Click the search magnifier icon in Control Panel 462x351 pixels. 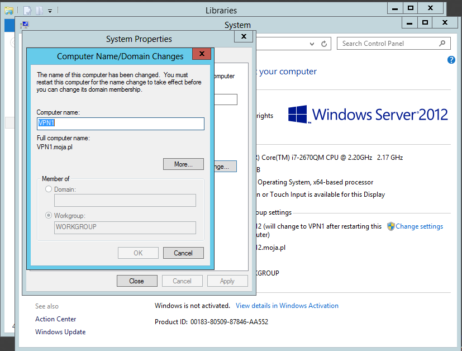[x=442, y=44]
